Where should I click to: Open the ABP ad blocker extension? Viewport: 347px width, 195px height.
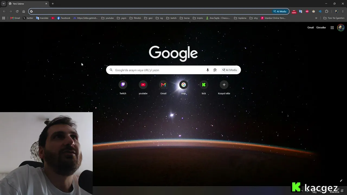pos(307,11)
